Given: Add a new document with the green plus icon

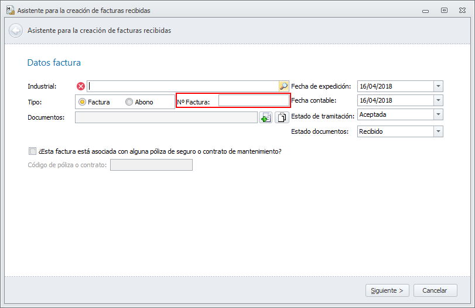Looking at the screenshot, I should pyautogui.click(x=266, y=117).
